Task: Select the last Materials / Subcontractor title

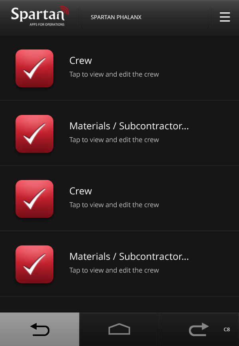Action: coord(129,257)
